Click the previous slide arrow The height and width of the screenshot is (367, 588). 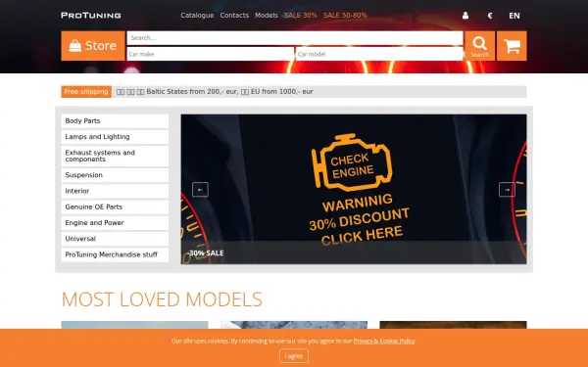200,190
